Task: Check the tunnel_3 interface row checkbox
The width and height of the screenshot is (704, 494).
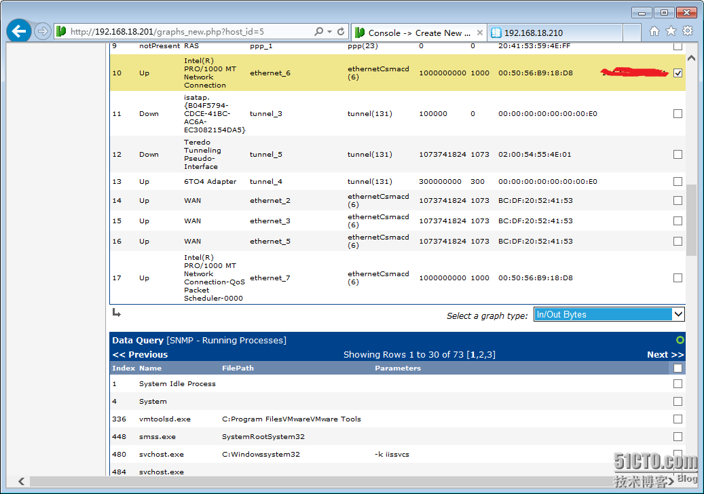Action: coord(678,114)
